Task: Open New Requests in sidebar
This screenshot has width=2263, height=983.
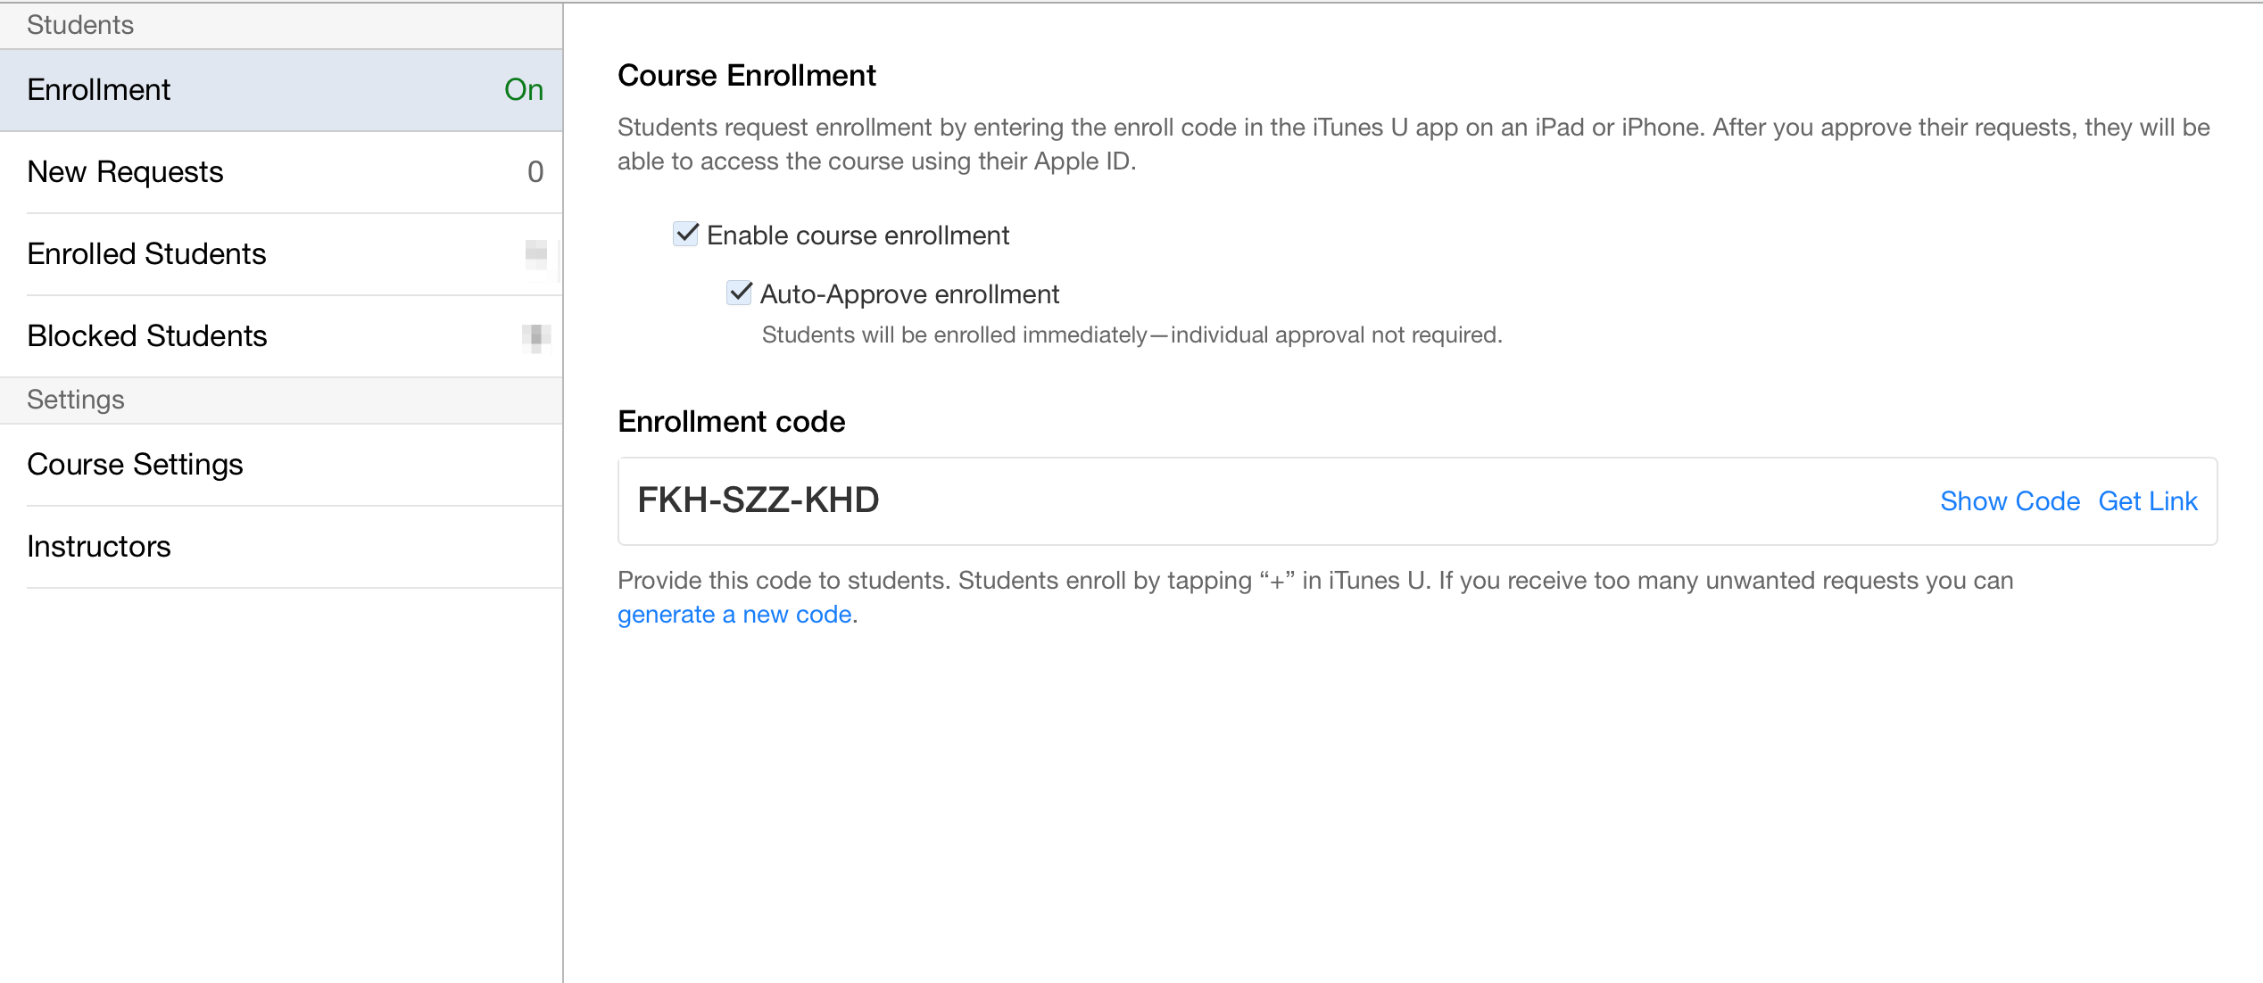Action: click(125, 172)
